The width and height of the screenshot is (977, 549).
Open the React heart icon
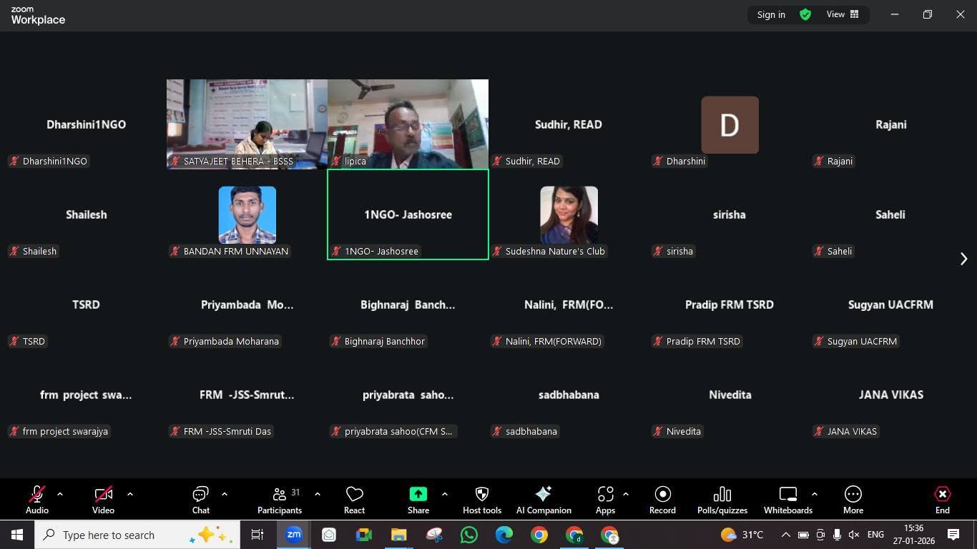[354, 494]
